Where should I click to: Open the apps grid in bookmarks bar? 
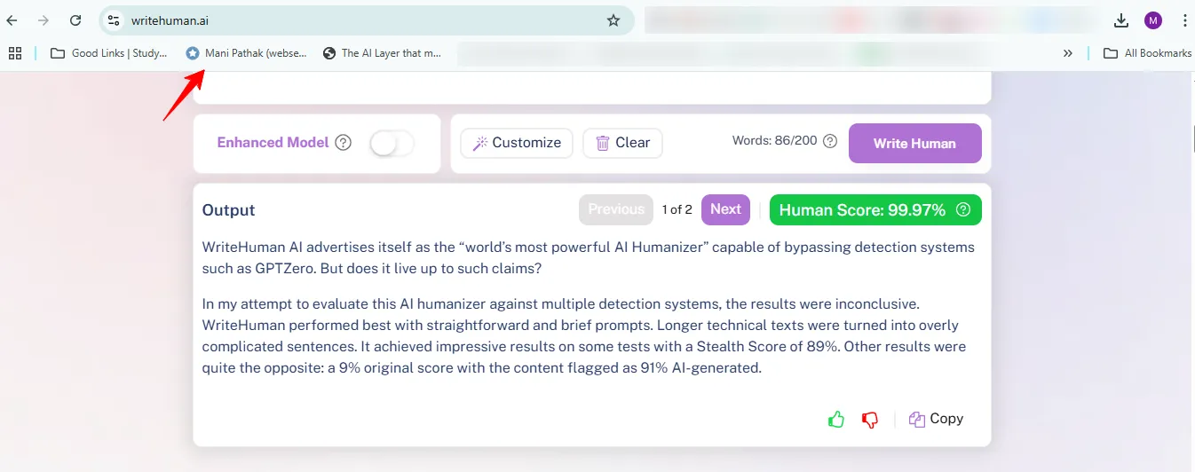[x=15, y=53]
